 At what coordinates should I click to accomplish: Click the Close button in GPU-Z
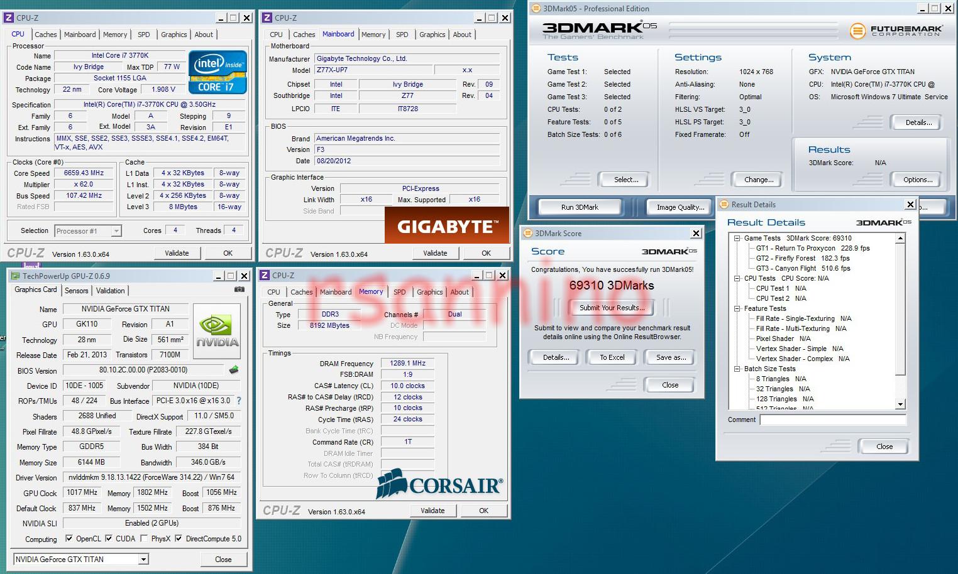[x=223, y=560]
